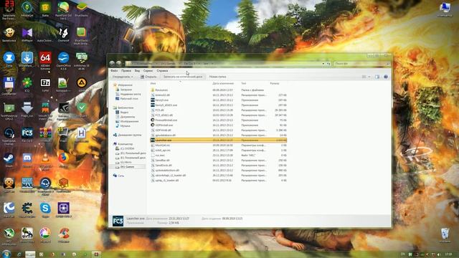
Task: Open the Skype desktop icon
Action: pyautogui.click(x=45, y=209)
